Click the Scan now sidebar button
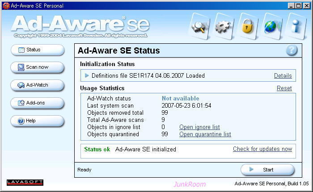Image resolution: width=313 pixels, height=192 pixels. (38, 67)
